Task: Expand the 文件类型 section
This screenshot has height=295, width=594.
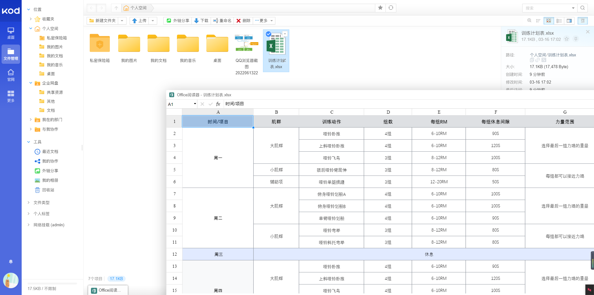Action: (x=28, y=203)
